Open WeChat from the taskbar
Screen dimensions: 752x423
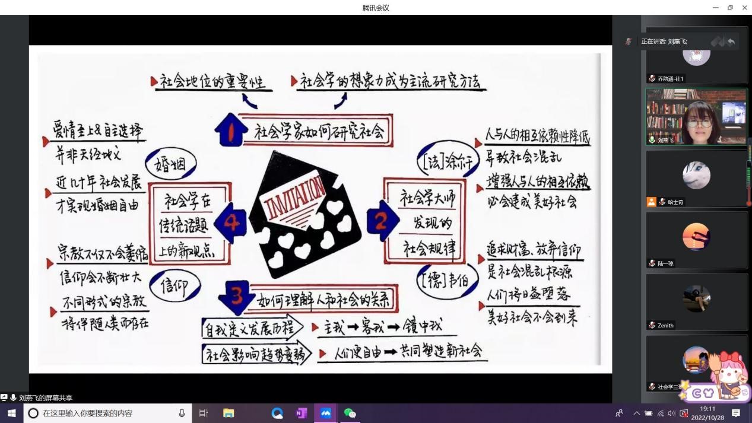click(x=350, y=413)
